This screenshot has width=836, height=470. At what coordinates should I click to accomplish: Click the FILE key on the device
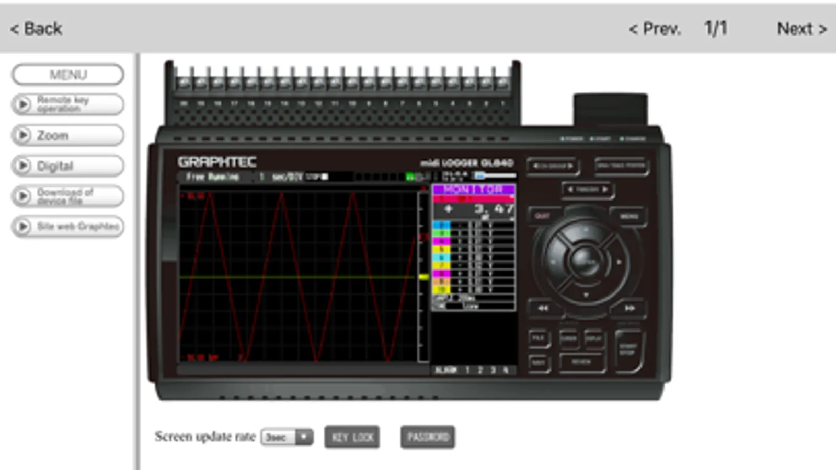click(x=539, y=338)
